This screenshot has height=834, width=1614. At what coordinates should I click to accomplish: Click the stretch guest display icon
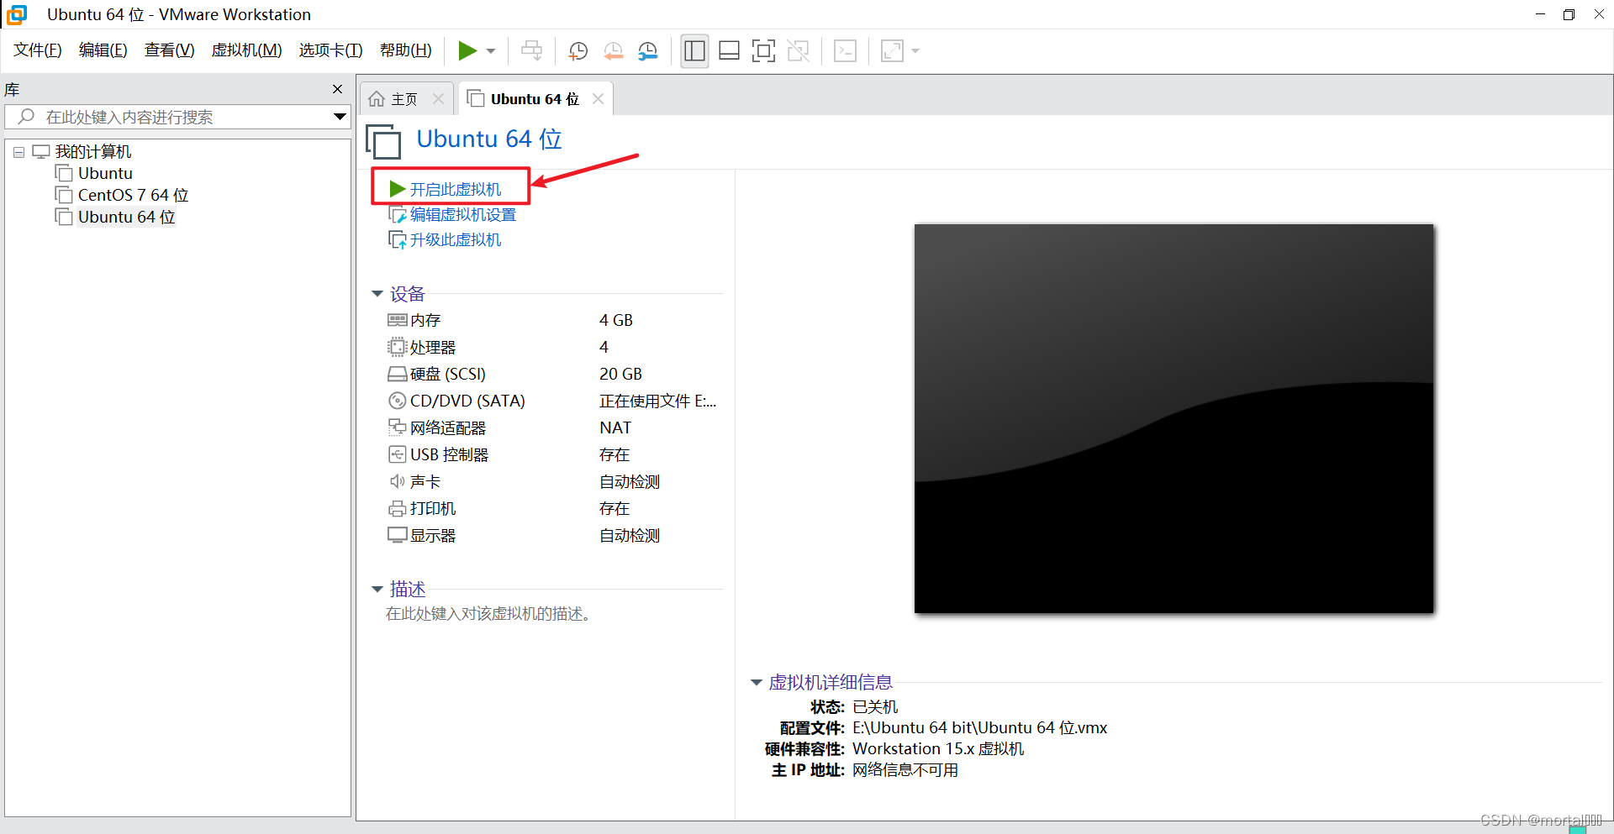point(892,51)
